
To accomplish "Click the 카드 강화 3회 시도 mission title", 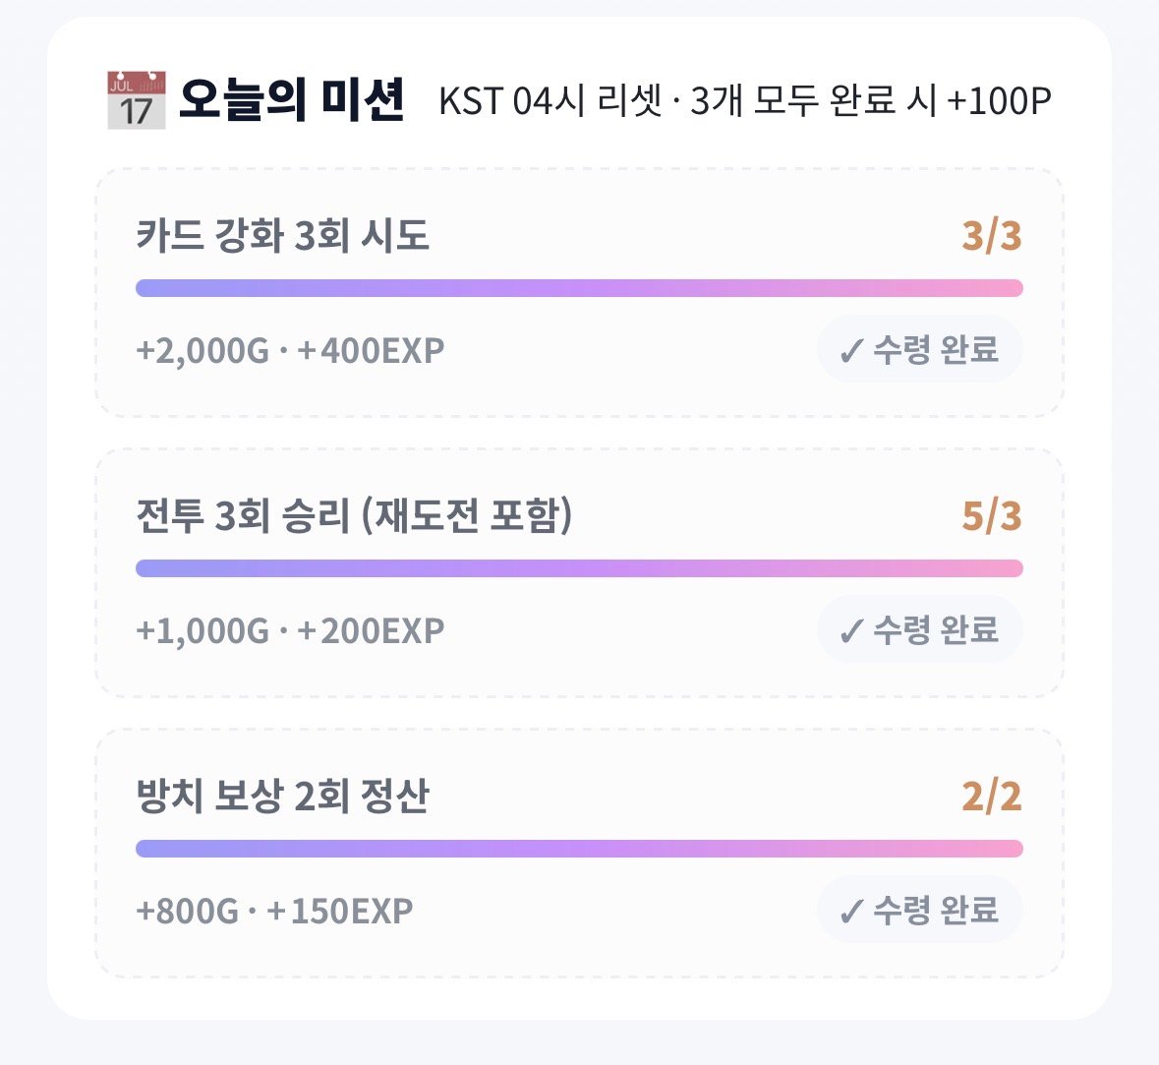I will click(282, 235).
